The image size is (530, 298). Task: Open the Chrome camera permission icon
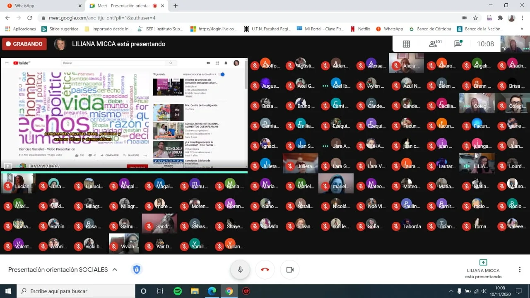[x=464, y=18]
